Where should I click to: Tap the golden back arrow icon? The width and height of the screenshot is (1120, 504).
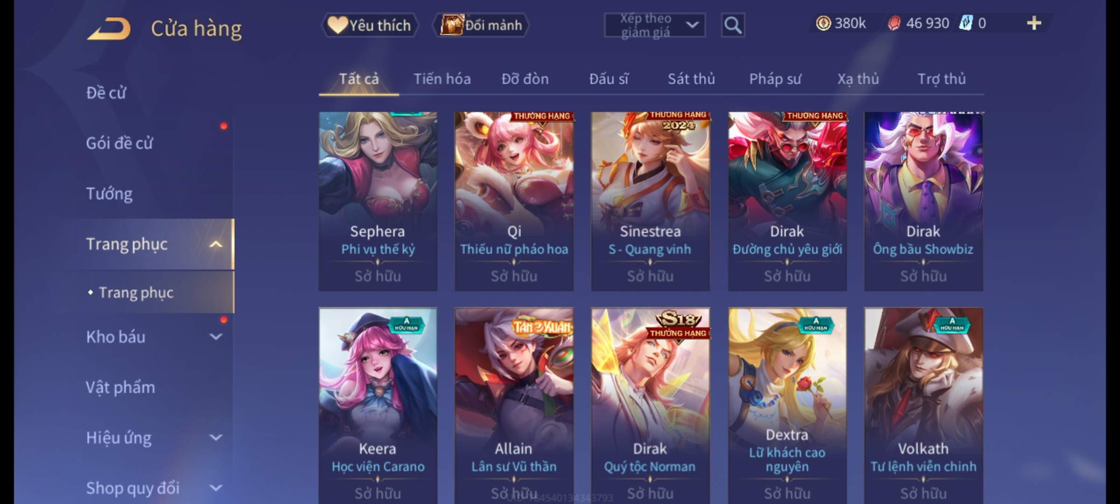(109, 29)
